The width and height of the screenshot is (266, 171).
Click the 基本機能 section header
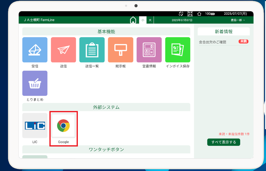pos(106,31)
